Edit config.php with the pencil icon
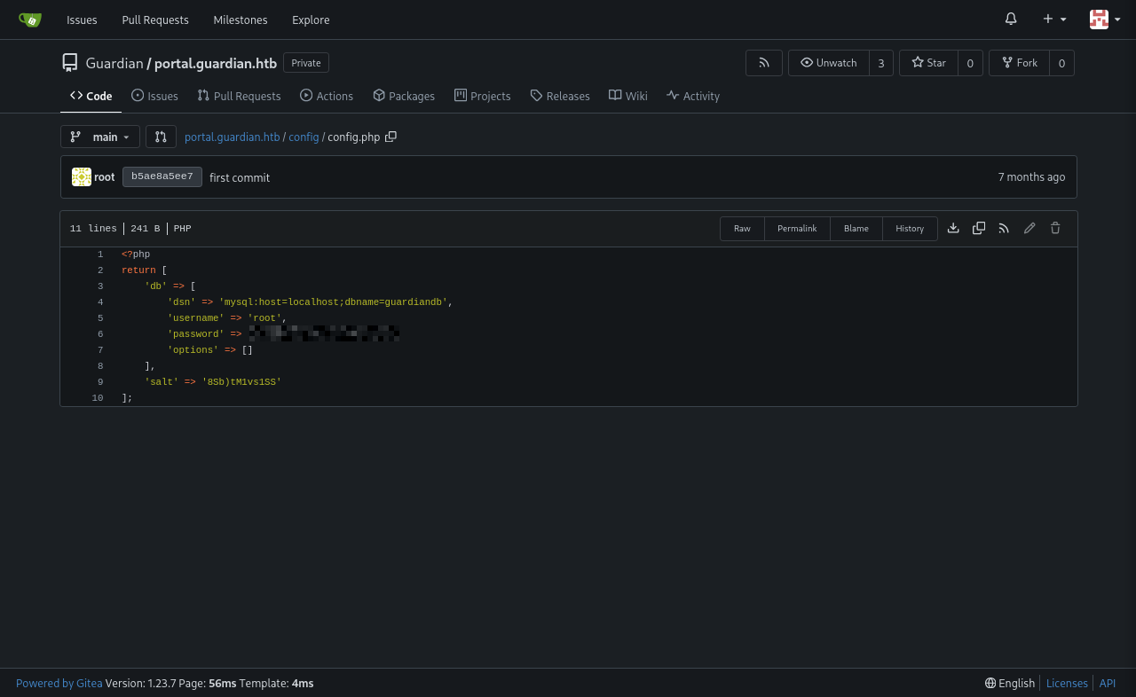This screenshot has height=697, width=1136. pos(1029,228)
